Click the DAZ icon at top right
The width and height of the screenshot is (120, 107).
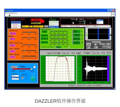pos(113,14)
